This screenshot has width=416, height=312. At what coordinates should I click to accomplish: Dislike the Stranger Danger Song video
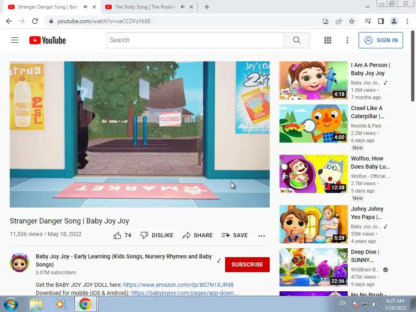coord(157,235)
